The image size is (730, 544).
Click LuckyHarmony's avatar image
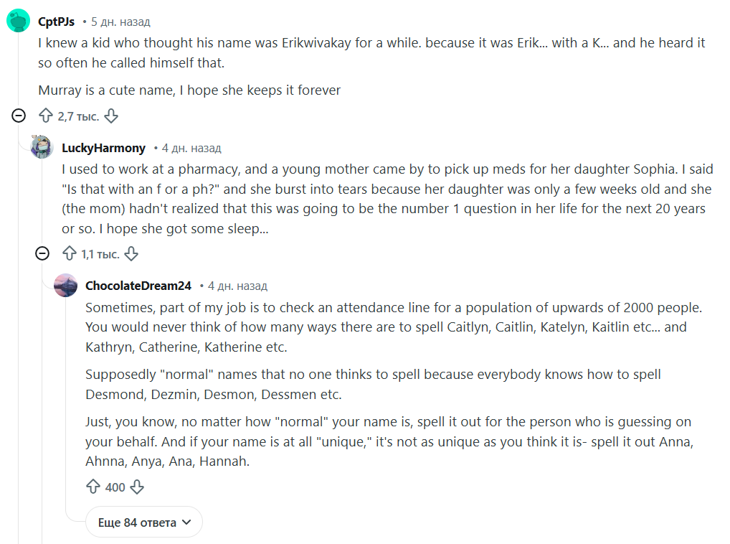pos(42,147)
